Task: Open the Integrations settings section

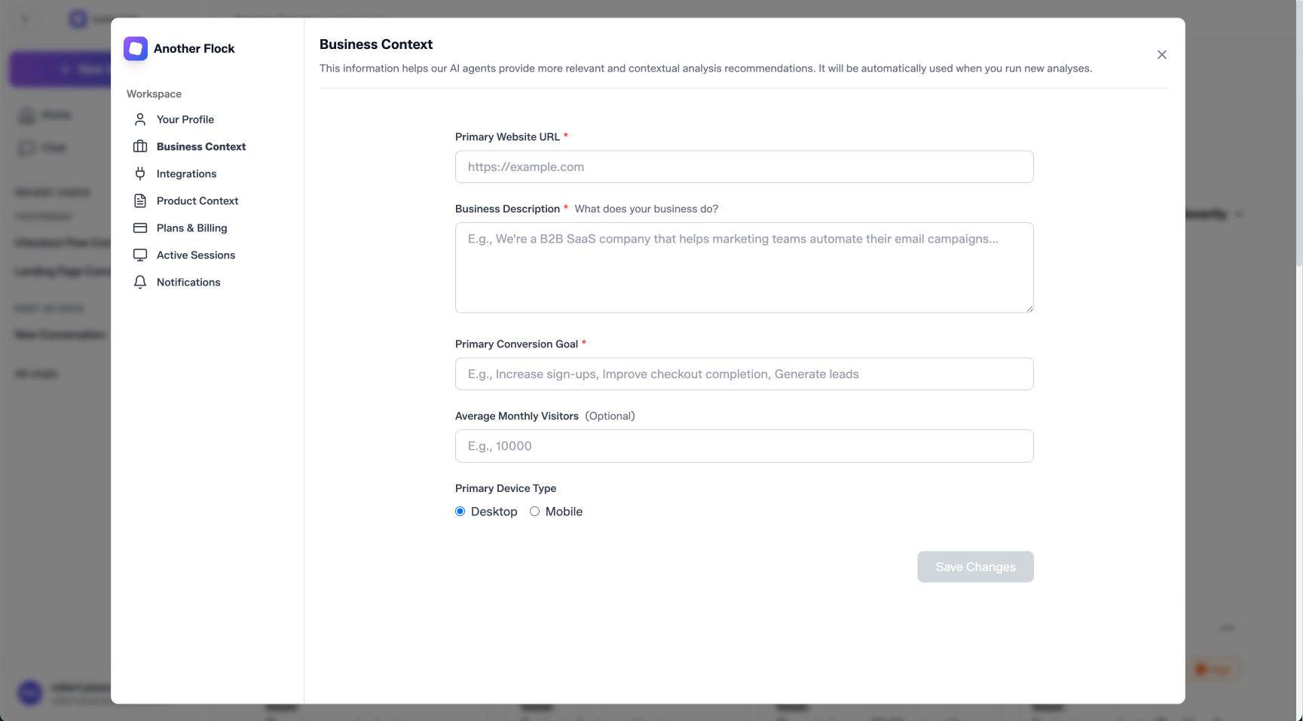Action: pos(186,173)
